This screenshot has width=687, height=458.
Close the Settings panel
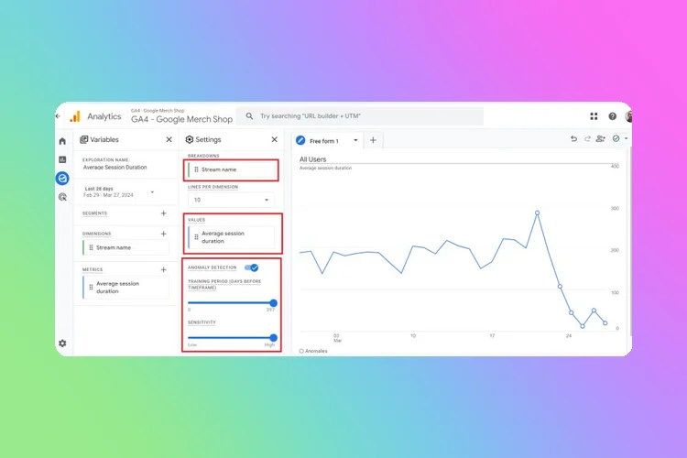point(274,139)
